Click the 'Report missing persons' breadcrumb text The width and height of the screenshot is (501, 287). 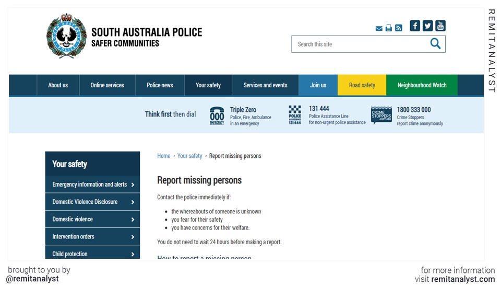click(235, 156)
